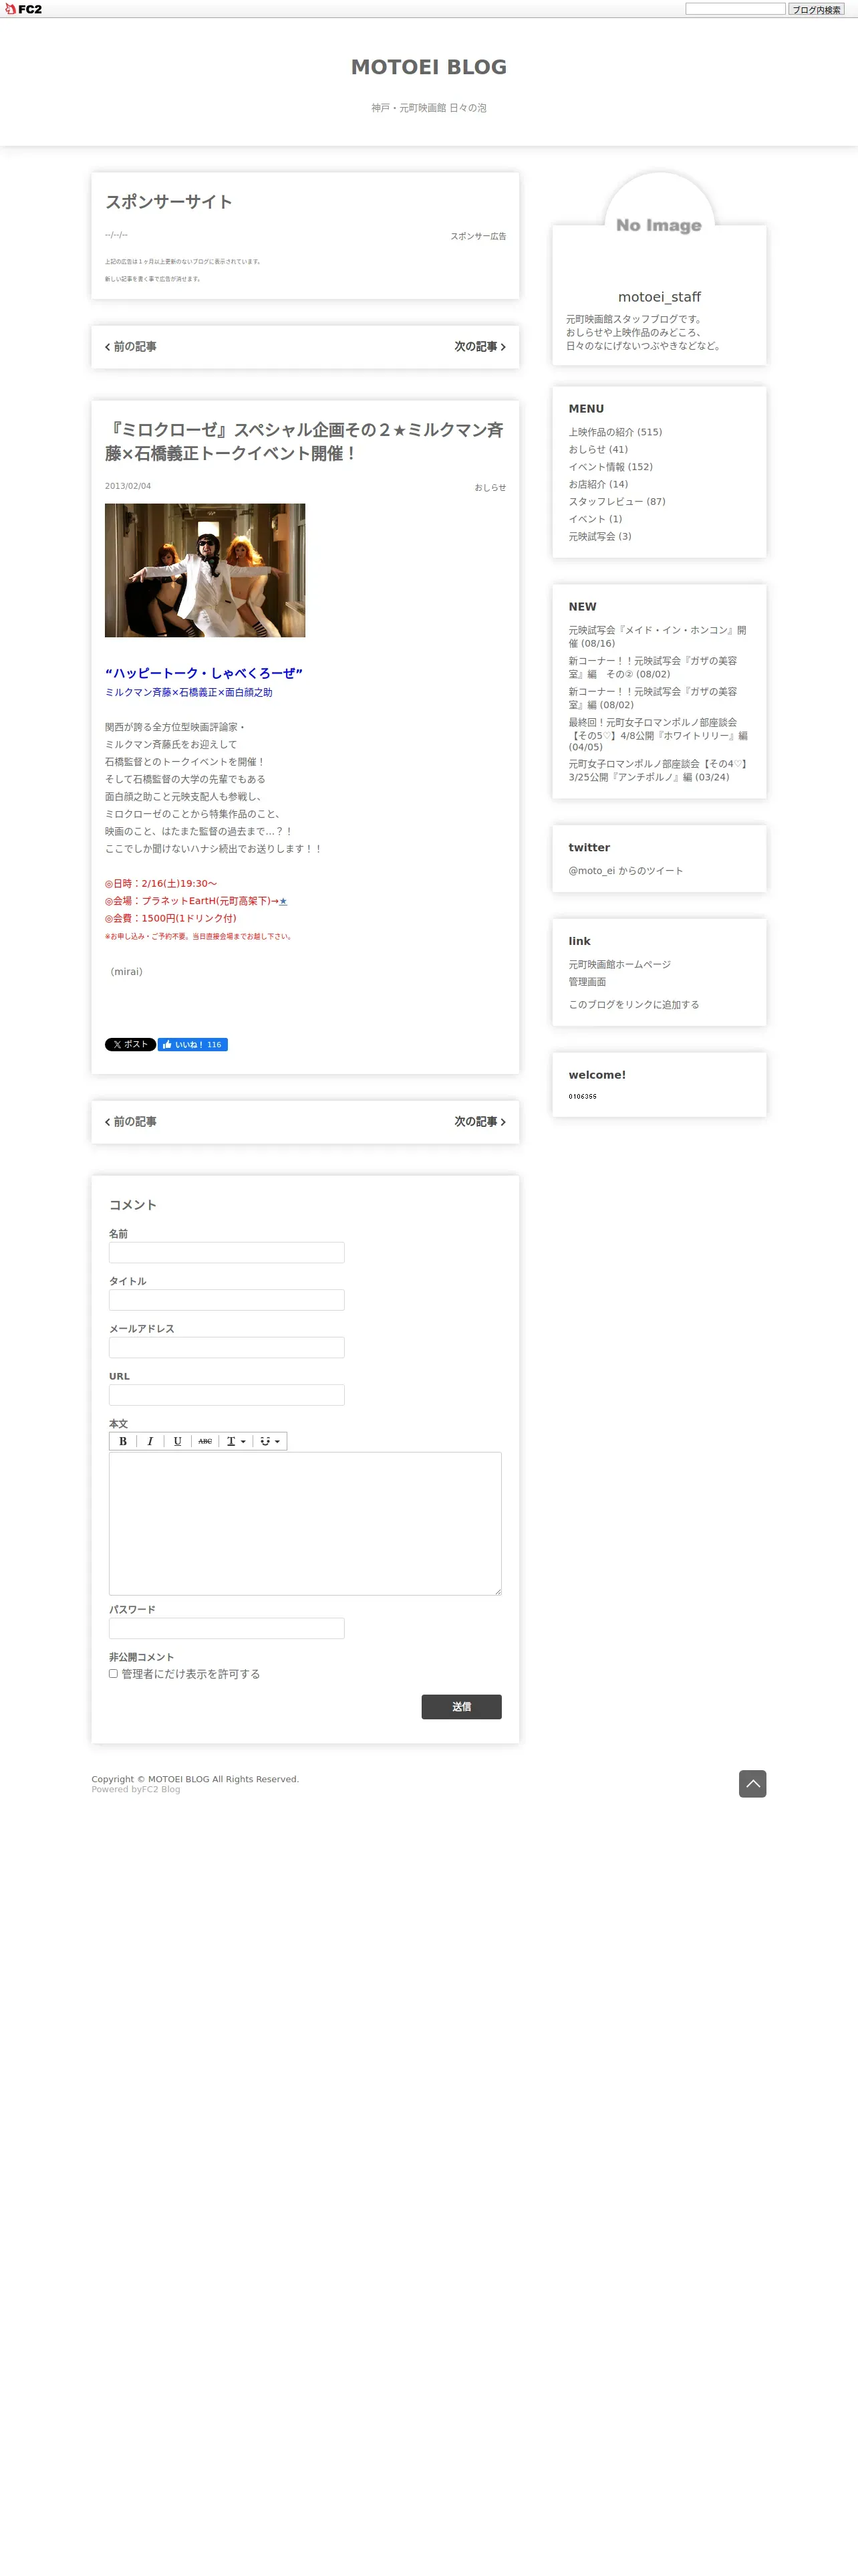
Task: Click the 送信 submit button
Action: pyautogui.click(x=462, y=1707)
